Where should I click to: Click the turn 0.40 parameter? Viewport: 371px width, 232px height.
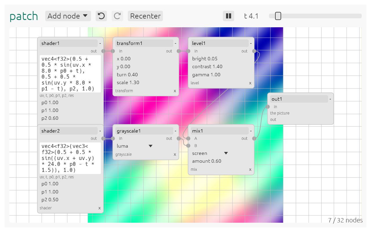click(x=127, y=75)
